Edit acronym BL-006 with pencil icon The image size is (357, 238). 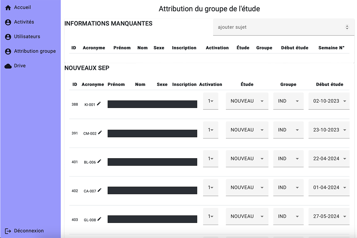click(99, 161)
